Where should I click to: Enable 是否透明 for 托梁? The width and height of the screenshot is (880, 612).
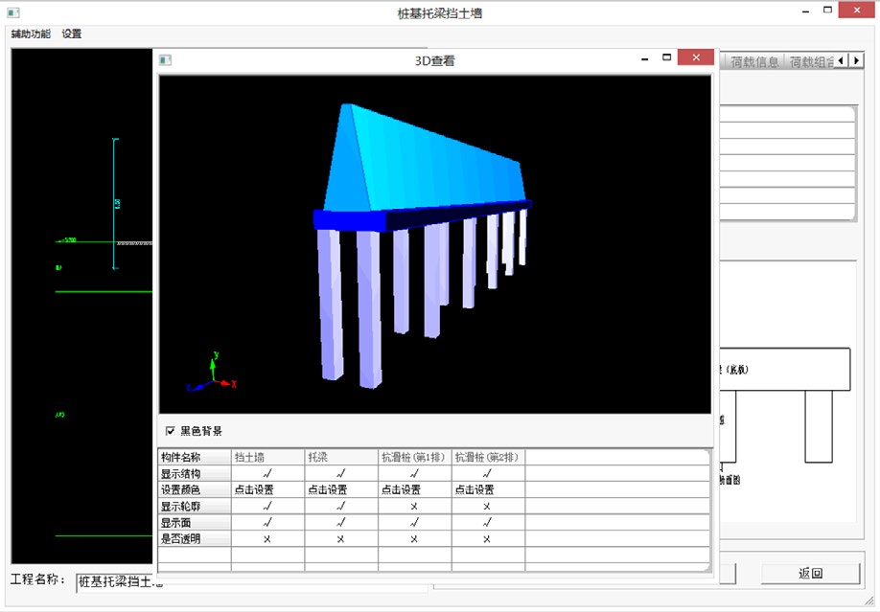coord(341,538)
